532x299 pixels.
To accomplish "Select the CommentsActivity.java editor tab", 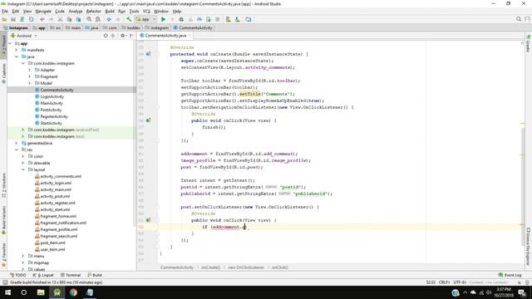I will pos(165,35).
